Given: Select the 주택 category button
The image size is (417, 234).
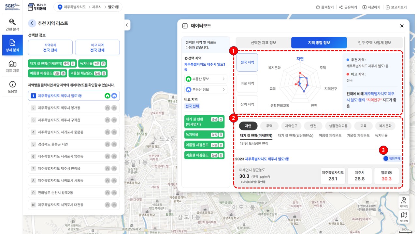Looking at the screenshot, I should [269, 126].
